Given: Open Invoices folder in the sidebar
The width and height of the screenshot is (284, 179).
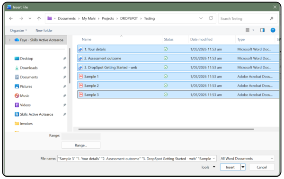Looking at the screenshot, I should pyautogui.click(x=24, y=124).
